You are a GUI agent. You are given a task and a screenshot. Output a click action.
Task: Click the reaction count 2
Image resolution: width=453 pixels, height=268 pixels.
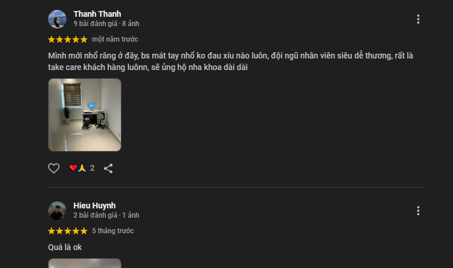92,168
